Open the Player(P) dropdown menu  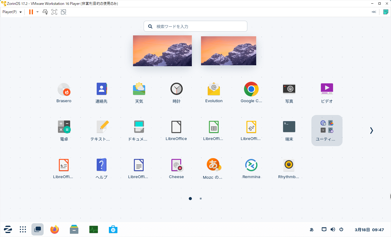coord(12,12)
